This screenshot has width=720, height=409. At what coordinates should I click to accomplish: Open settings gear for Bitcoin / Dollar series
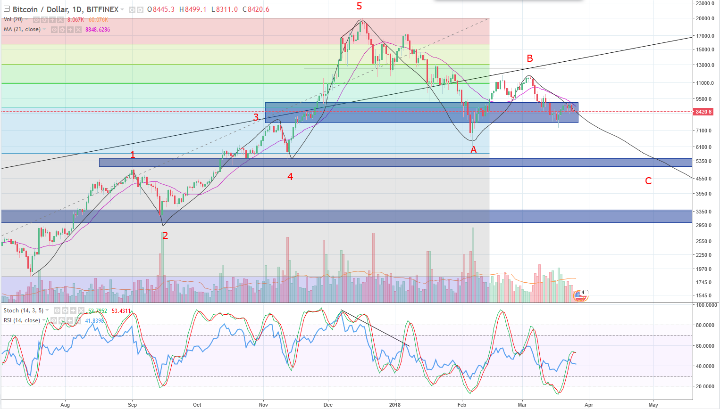(140, 10)
